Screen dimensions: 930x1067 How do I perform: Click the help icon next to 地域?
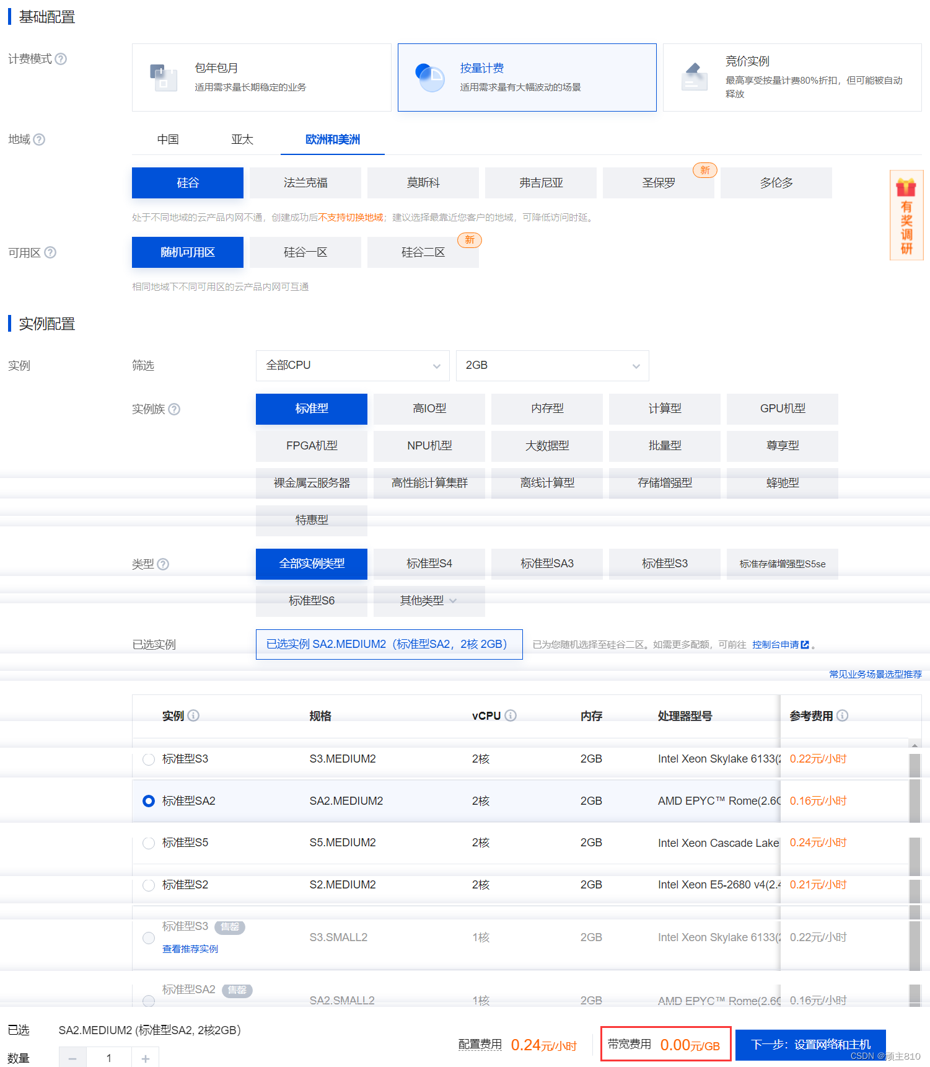[x=39, y=139]
